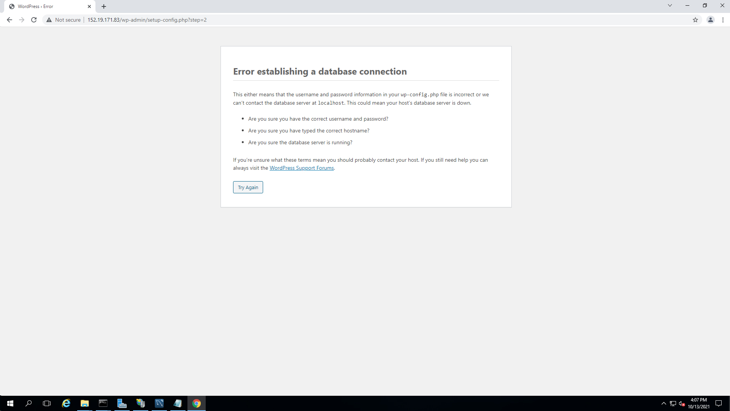Open Internet Explorer from the taskbar
The image size is (730, 411).
tap(66, 403)
